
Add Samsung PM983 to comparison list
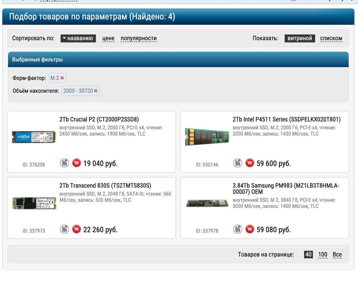[x=238, y=229]
